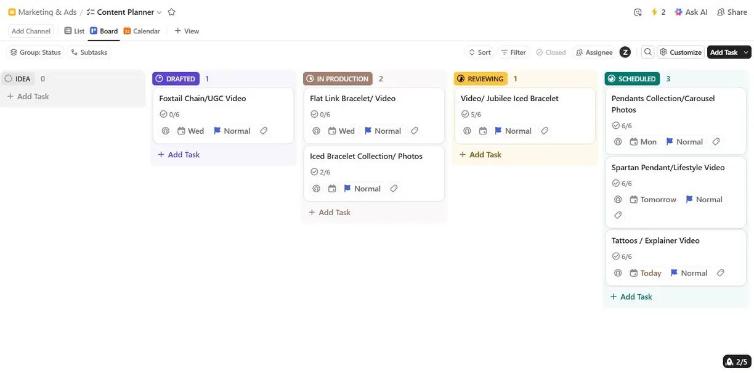Viewport: 754px width, 373px height.
Task: Click the REVIEWING status label
Action: tap(480, 79)
